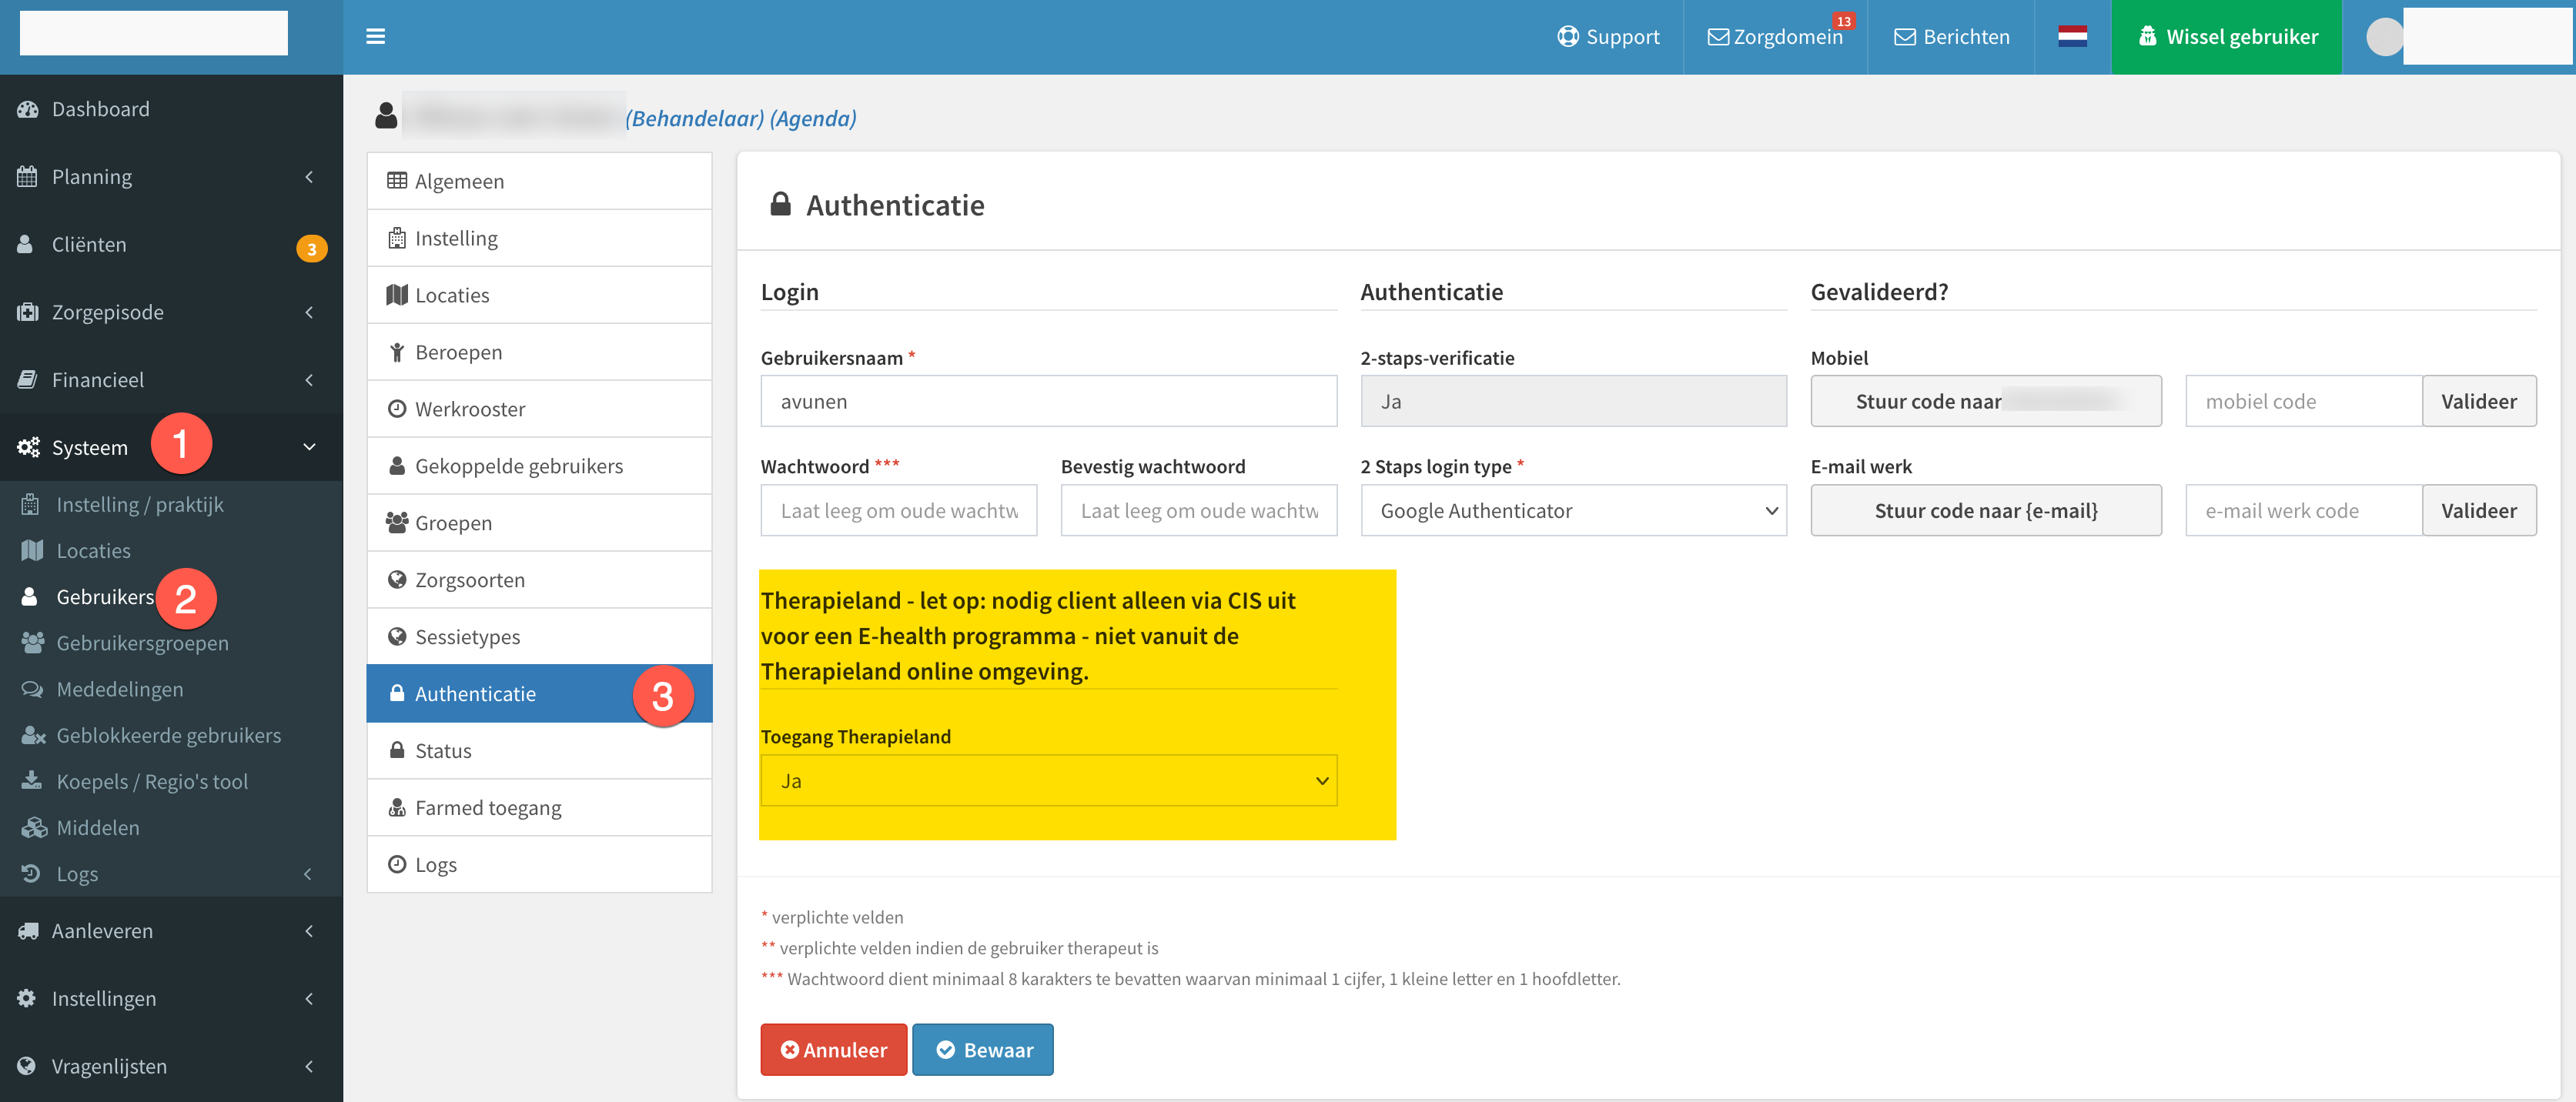Collapse the Systeem menu
The height and width of the screenshot is (1102, 2576).
coord(171,447)
